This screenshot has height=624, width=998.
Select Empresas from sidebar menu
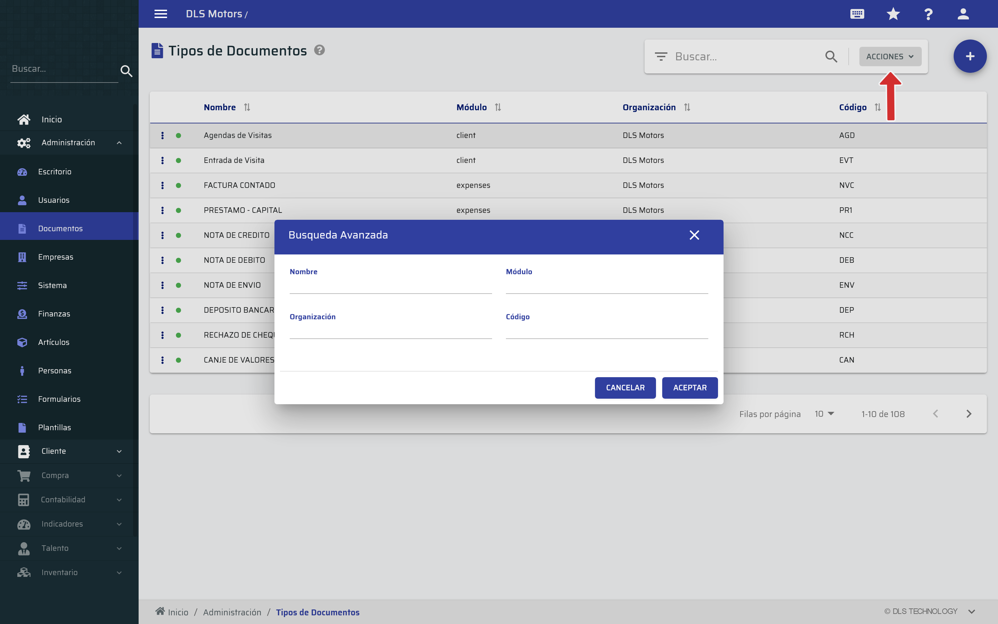coord(55,257)
